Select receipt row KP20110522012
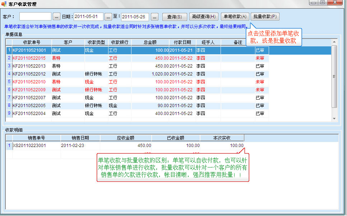 tap(29, 74)
